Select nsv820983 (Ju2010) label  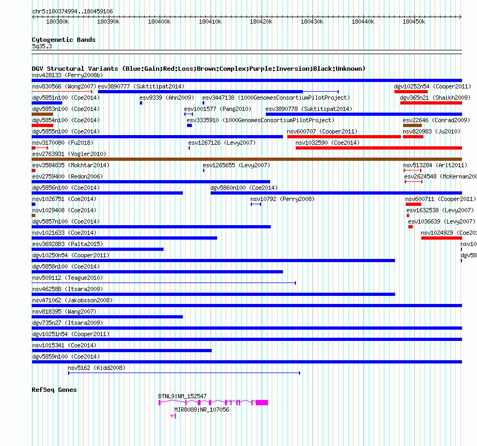point(431,131)
